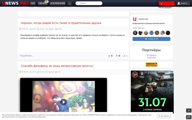Open the UNEWS.PRO VK group link

pos(143,19)
